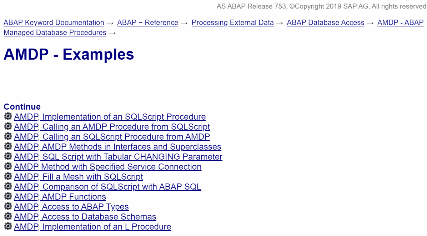Click gear icon beside Calling an AMDP Procedure
The image size is (427, 236).
click(8, 126)
